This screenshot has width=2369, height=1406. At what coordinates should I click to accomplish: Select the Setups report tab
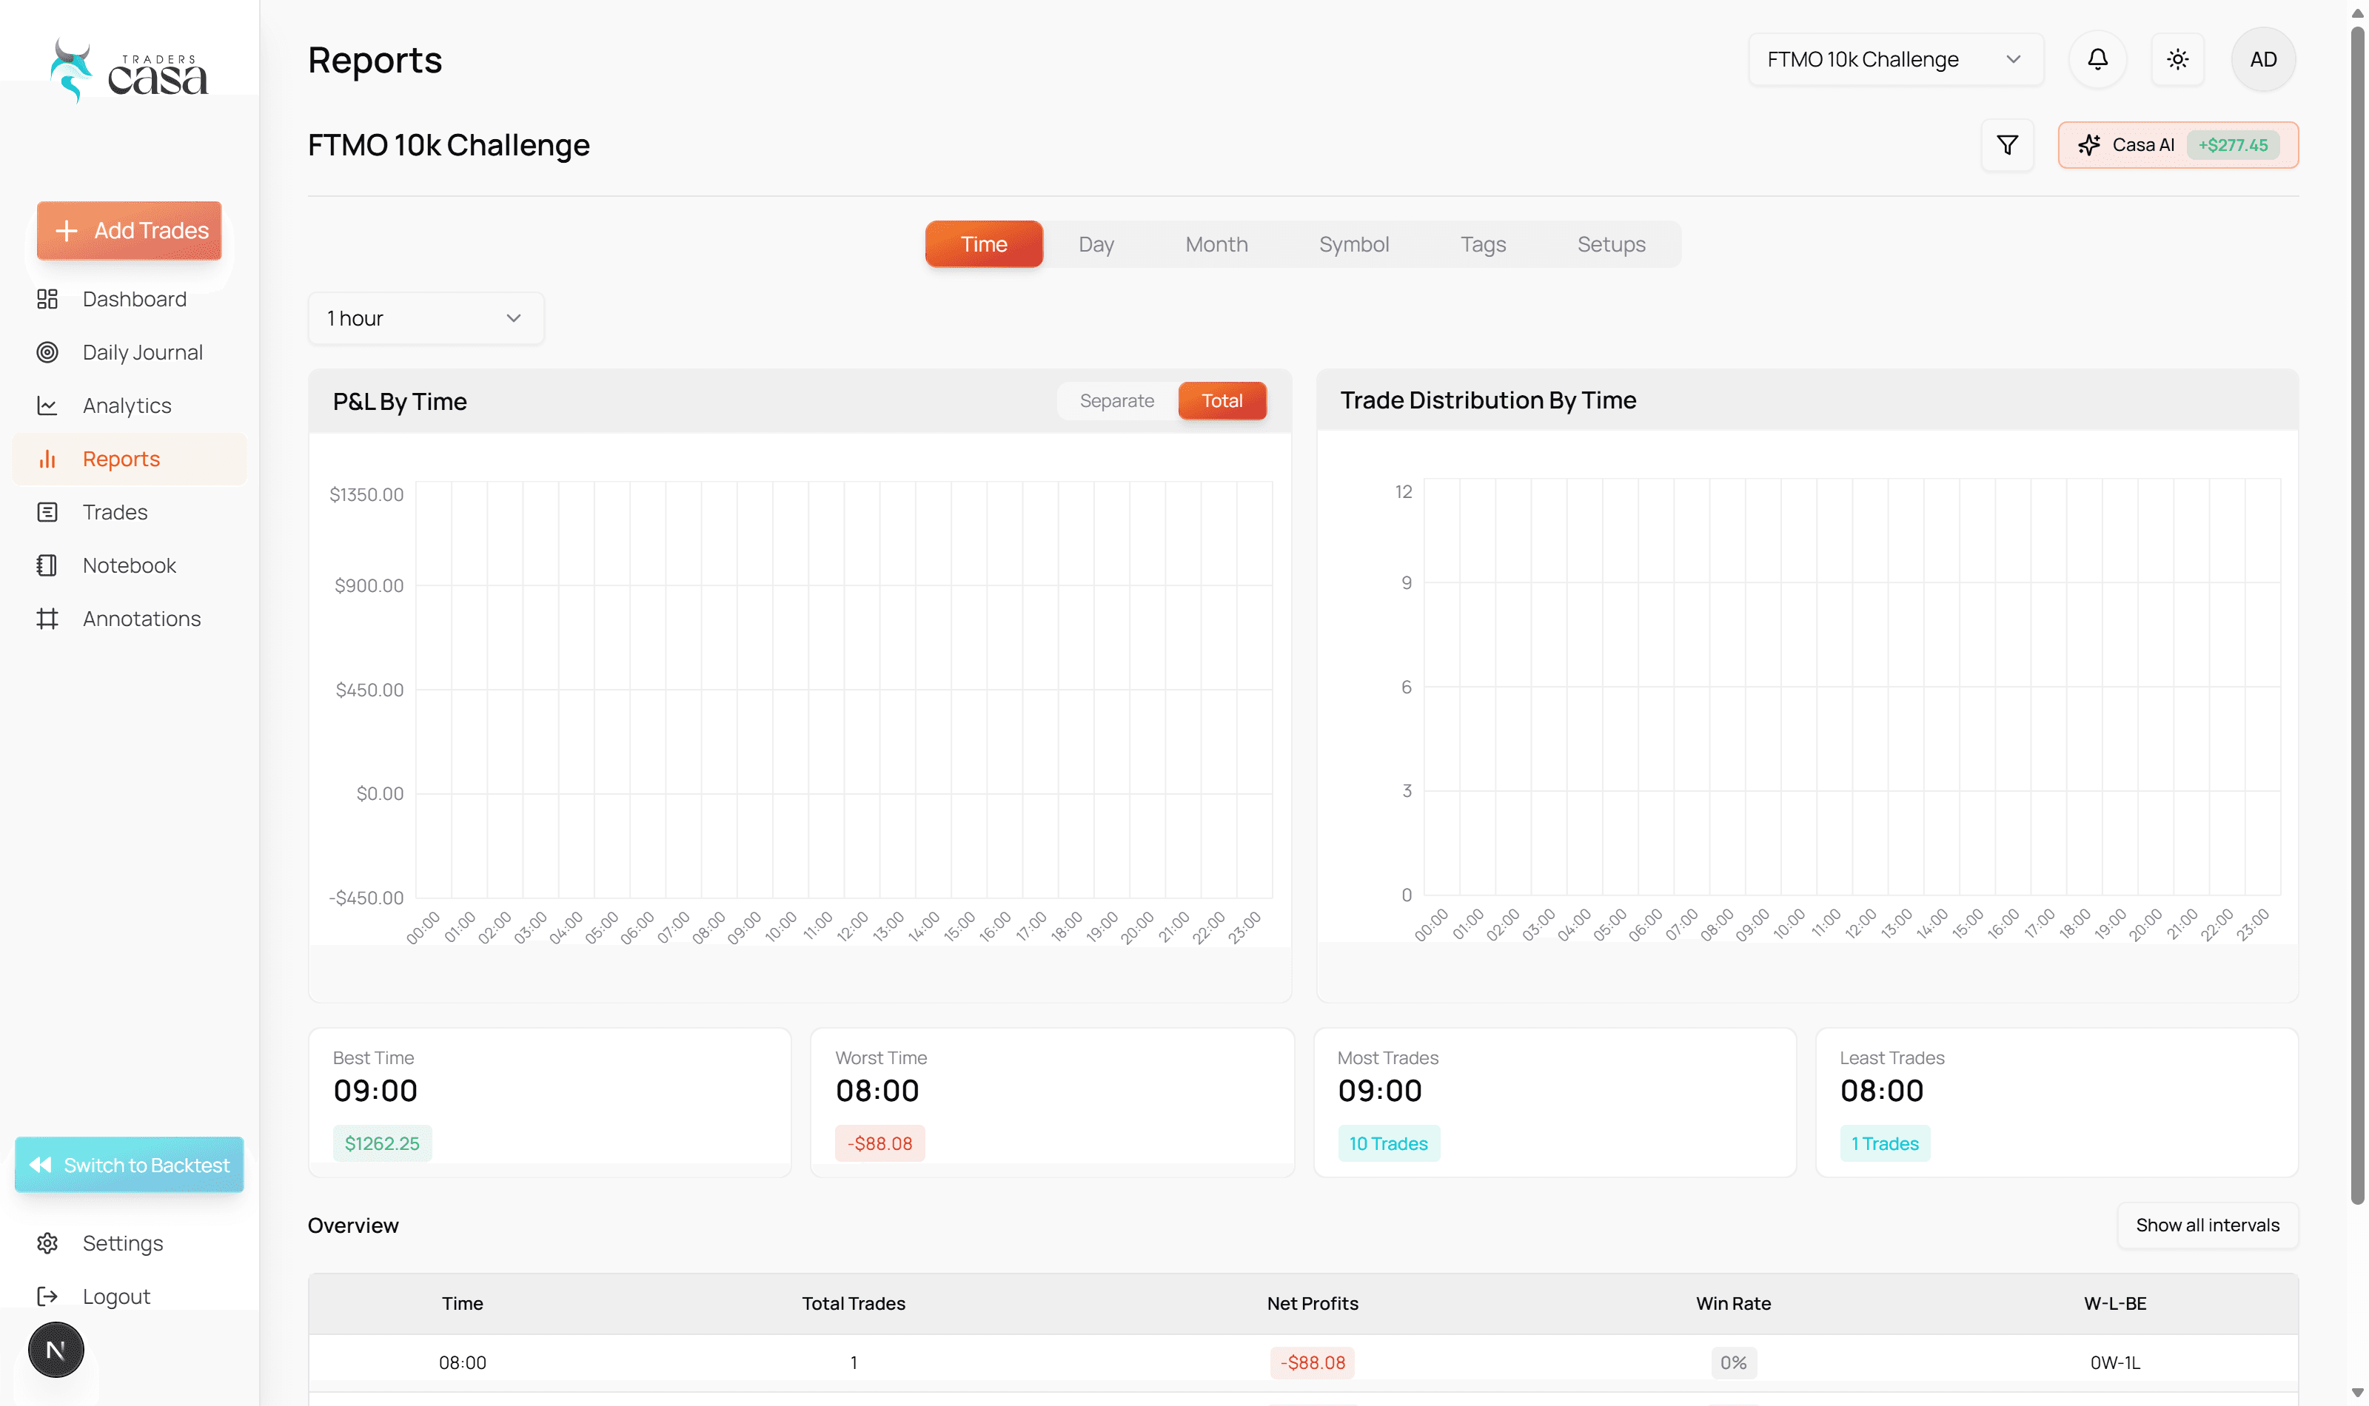[x=1610, y=244]
